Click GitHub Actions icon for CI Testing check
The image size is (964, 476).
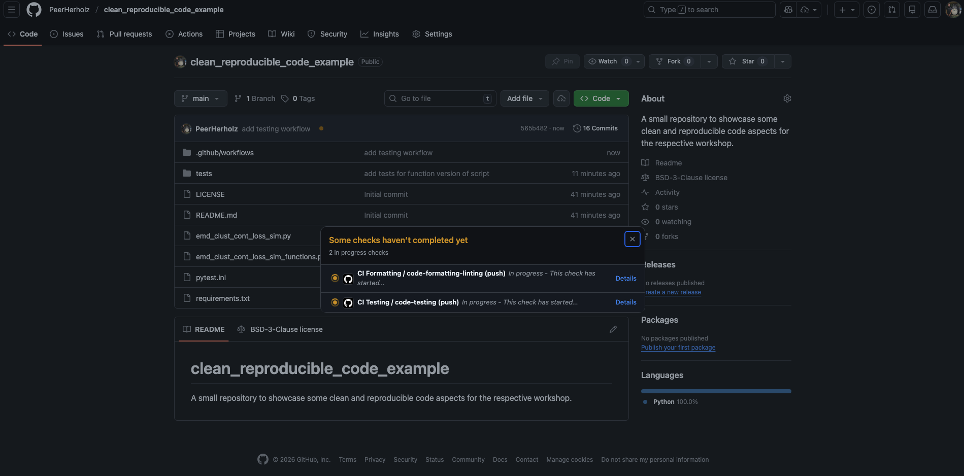click(x=348, y=303)
